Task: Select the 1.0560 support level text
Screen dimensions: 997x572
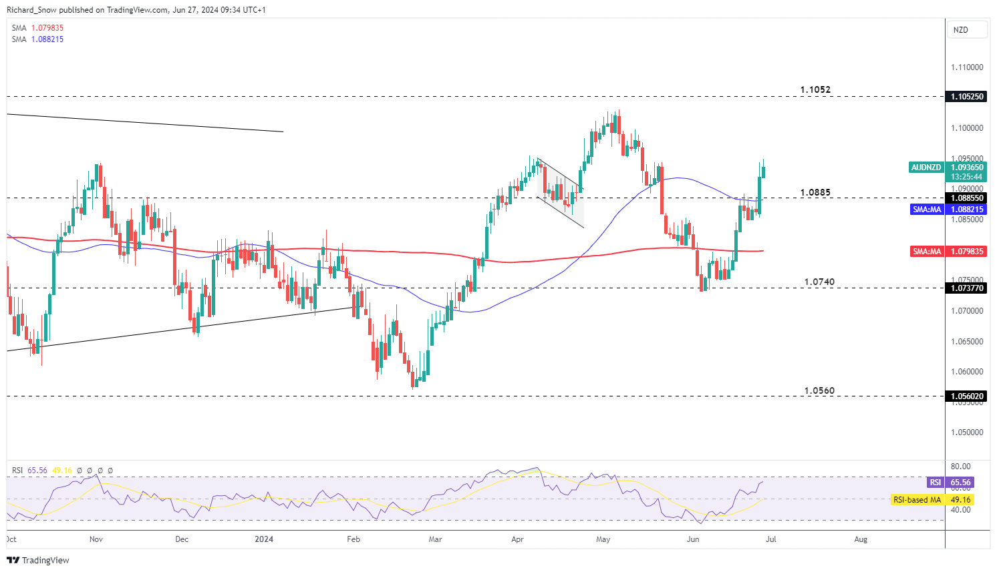Action: point(819,391)
